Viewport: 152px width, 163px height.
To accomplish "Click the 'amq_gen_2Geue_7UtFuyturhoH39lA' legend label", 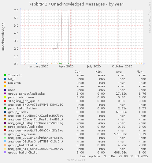I will pyautogui.click(x=35, y=119).
